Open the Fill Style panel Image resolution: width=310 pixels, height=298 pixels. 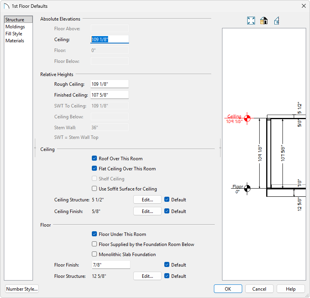tap(14, 33)
